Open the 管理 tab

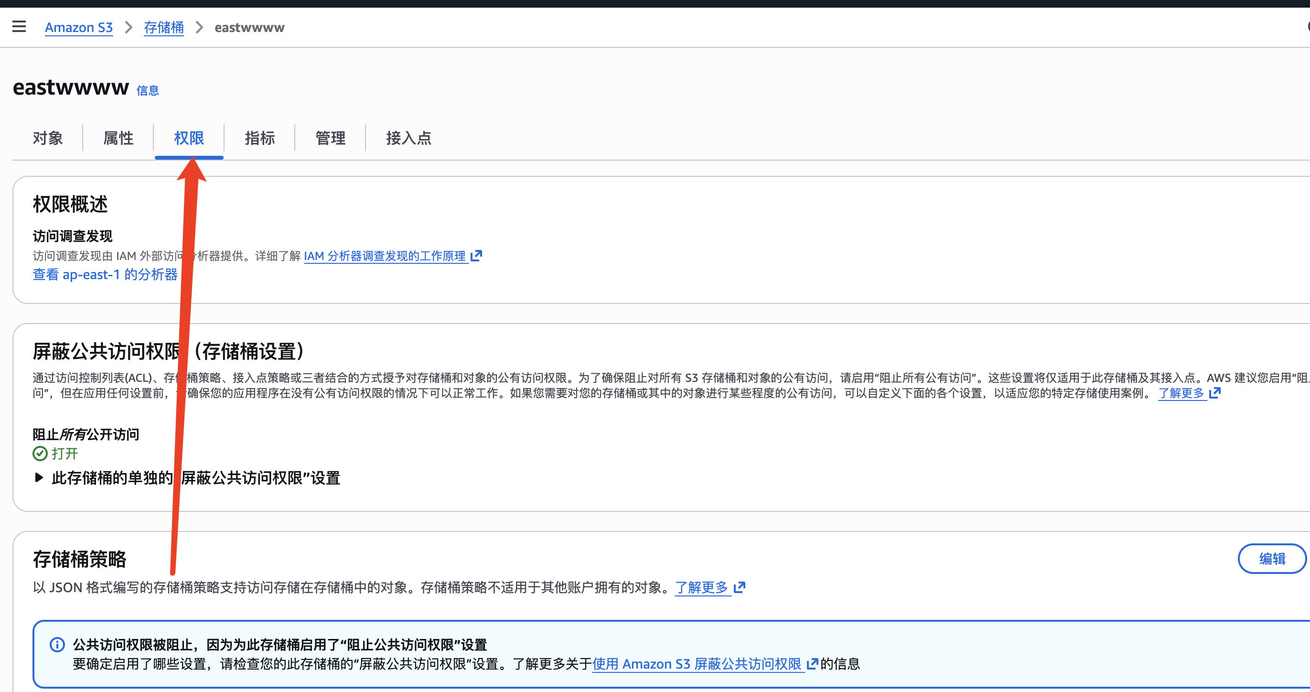coord(330,138)
